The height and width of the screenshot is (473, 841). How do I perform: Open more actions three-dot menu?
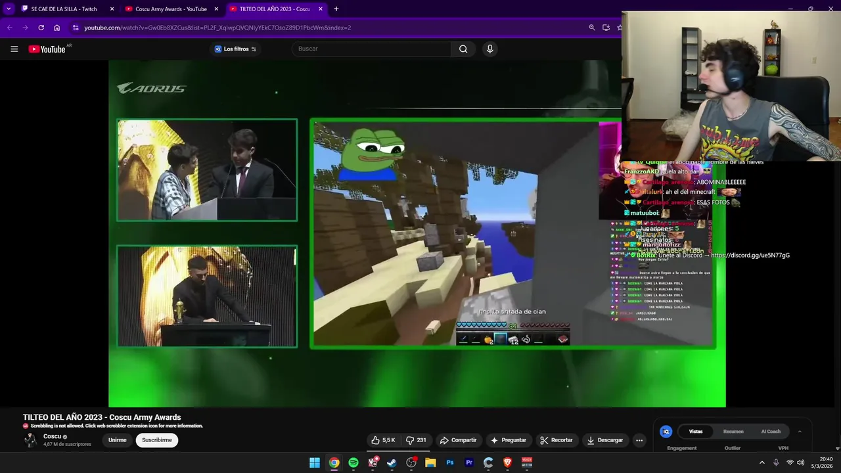coord(639,440)
